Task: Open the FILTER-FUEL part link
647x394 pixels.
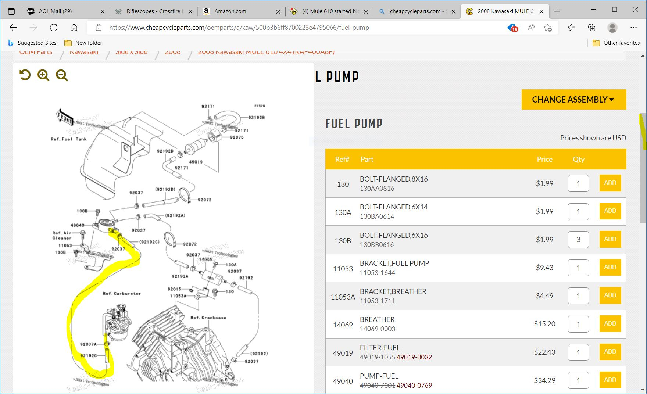Action: [x=380, y=348]
